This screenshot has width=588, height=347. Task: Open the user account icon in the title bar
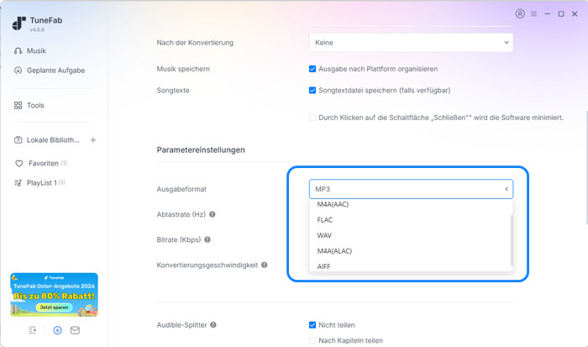tap(520, 14)
